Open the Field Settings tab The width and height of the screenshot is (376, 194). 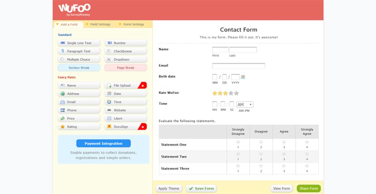tap(98, 24)
